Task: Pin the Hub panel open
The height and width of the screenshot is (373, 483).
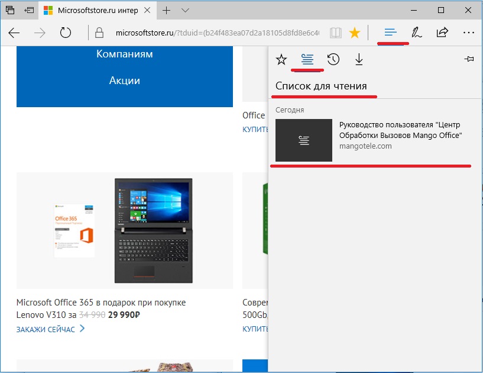Action: 469,59
